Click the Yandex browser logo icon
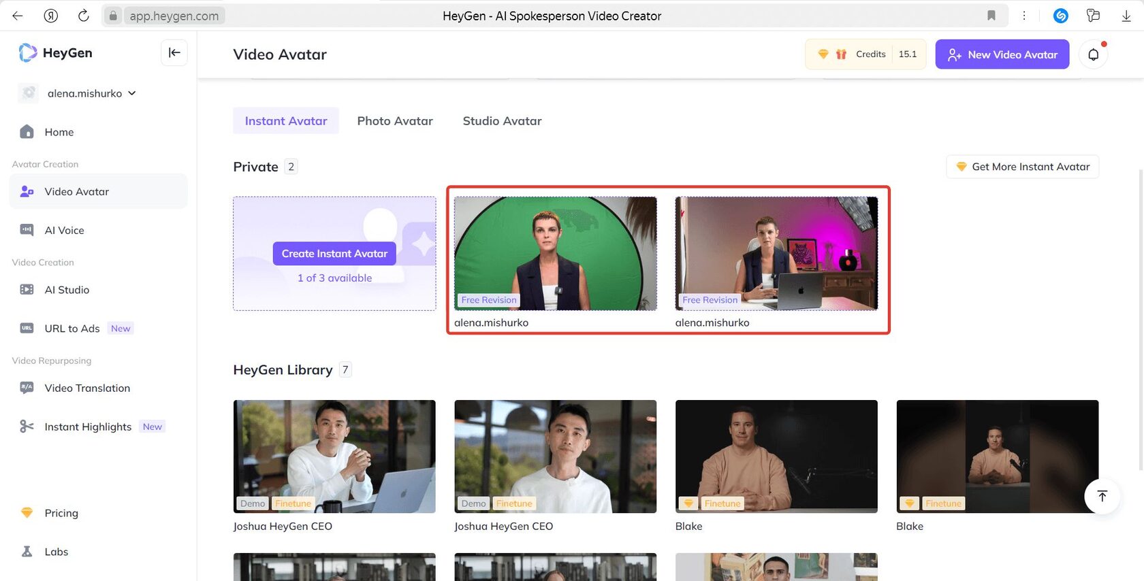The width and height of the screenshot is (1144, 581). [x=50, y=16]
